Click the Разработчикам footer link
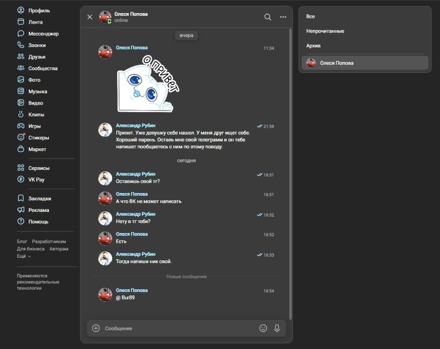This screenshot has width=440, height=349. [x=49, y=242]
